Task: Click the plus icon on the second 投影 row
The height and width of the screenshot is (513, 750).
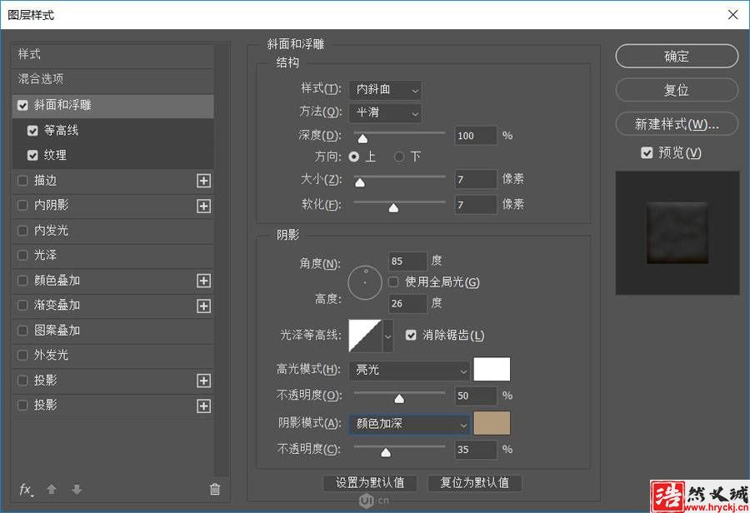Action: coord(204,406)
